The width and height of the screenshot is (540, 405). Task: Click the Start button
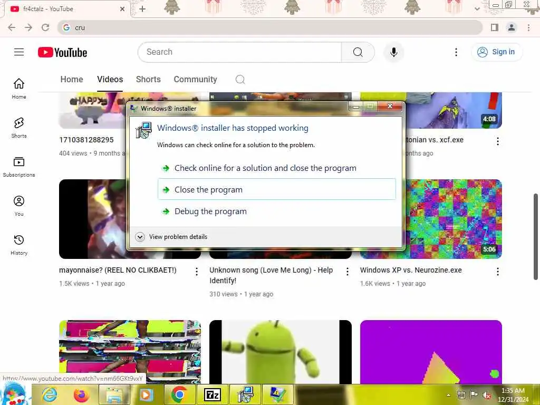[x=14, y=394]
